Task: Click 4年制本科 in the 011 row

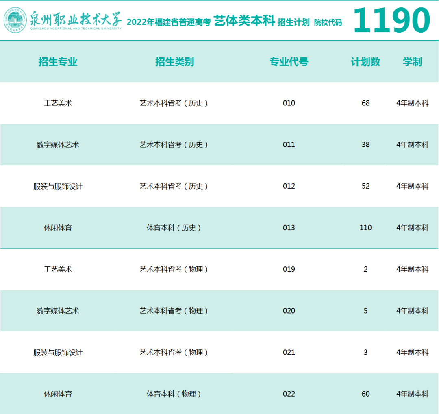Action: pos(413,144)
